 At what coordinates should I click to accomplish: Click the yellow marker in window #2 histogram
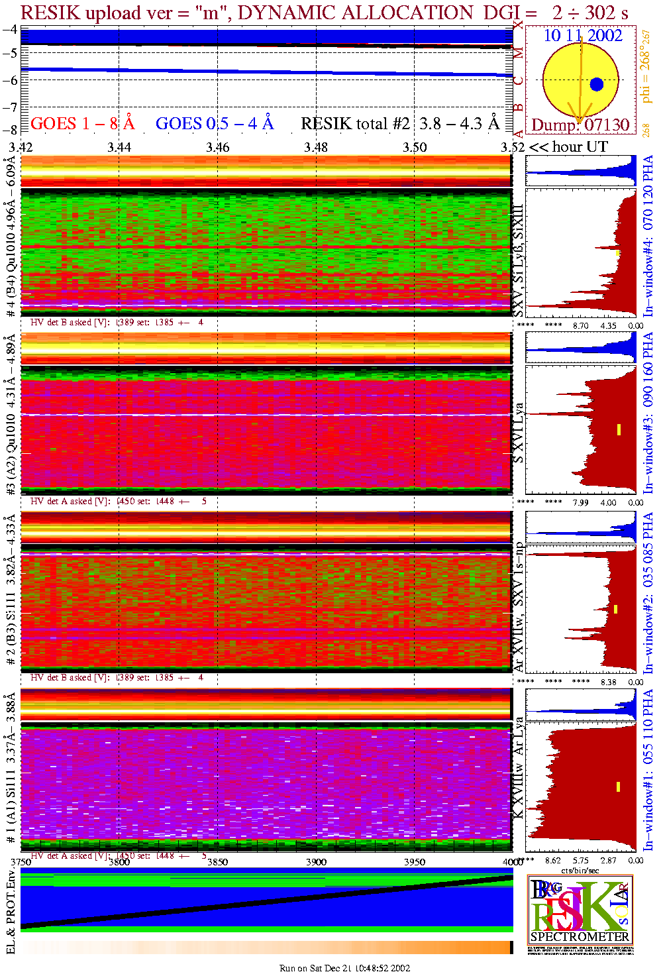(615, 609)
